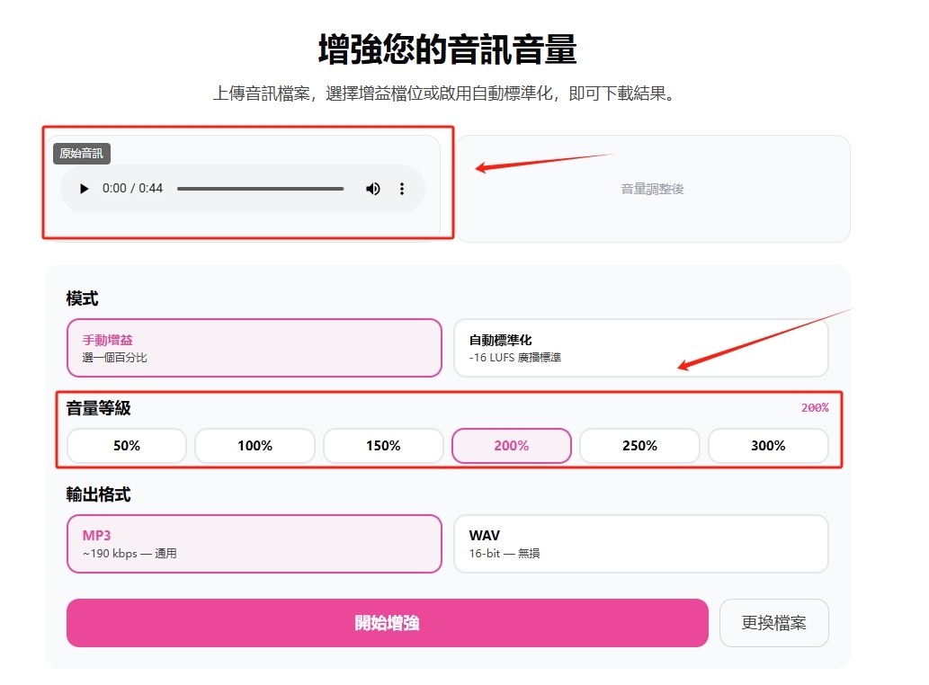Click the upload instructions subtitle text
929x685 pixels.
click(445, 93)
